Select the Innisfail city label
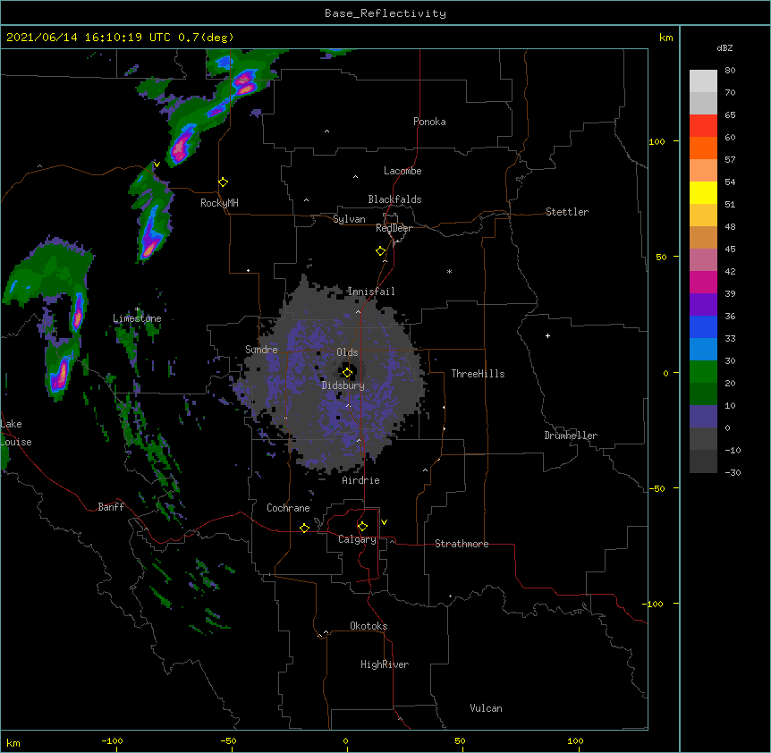This screenshot has height=753, width=771. pos(371,292)
